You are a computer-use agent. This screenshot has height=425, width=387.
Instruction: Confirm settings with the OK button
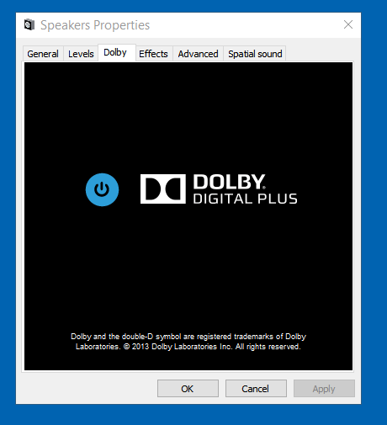(x=188, y=389)
